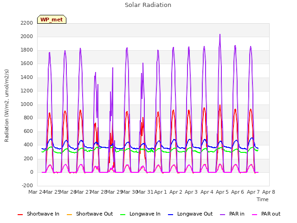Click the 0 y-axis tick label
This screenshot has height=223, width=297.
[x=32, y=172]
